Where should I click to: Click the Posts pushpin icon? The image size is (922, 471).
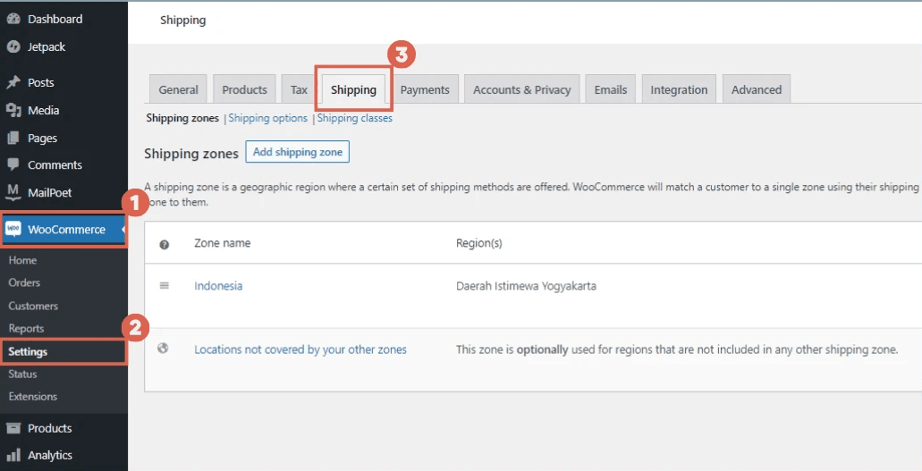click(x=13, y=82)
